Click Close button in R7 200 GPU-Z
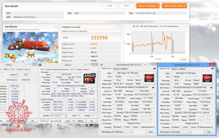This screenshot has height=138, width=219. point(209,132)
